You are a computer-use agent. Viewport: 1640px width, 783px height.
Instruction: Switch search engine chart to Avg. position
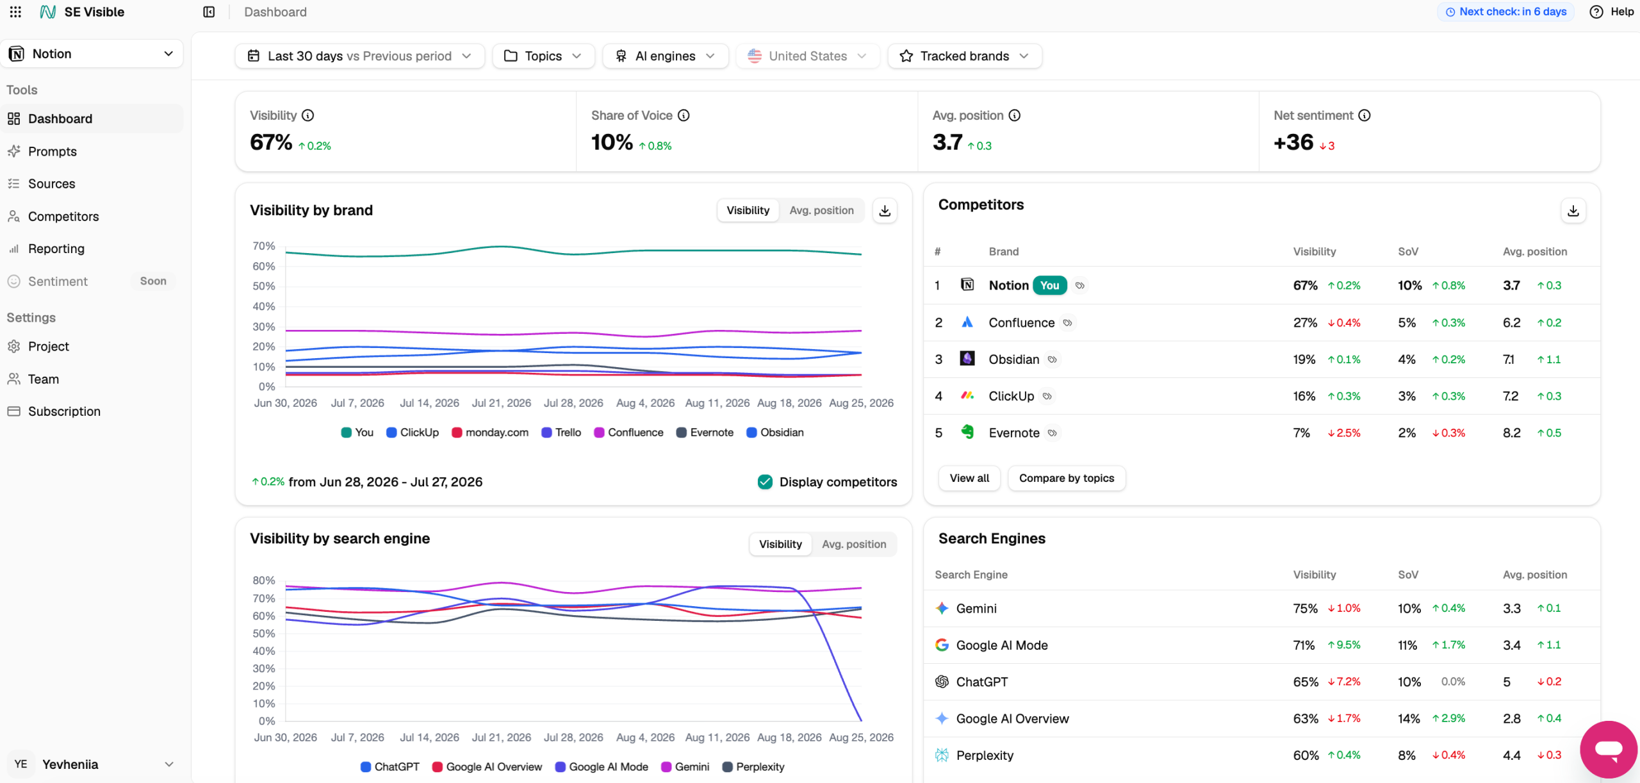854,544
